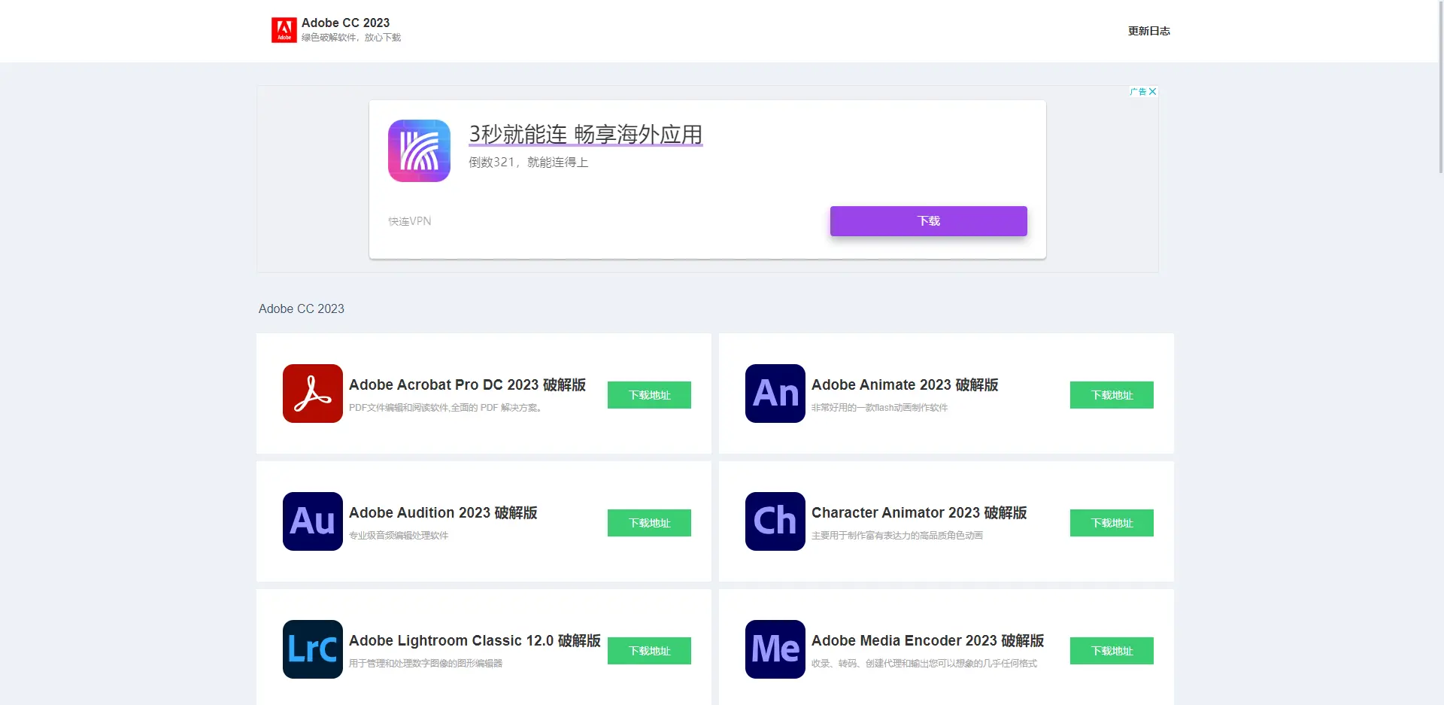Click the vertical page scrollbar thumb
The height and width of the screenshot is (705, 1444).
coord(1440,87)
